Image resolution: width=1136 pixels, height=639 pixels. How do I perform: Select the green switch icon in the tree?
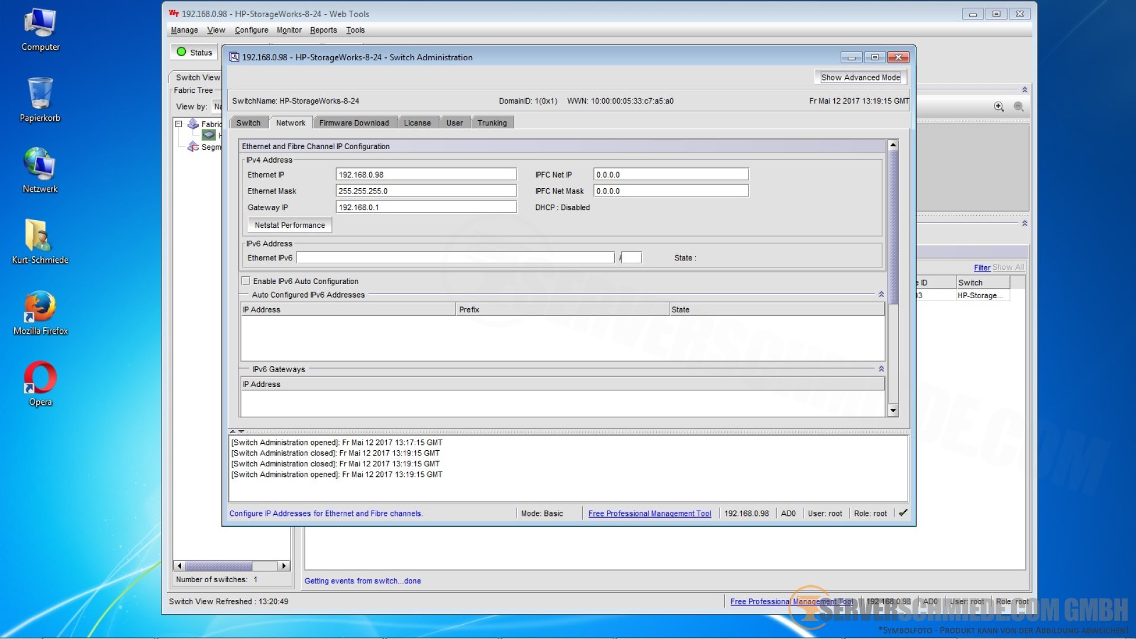point(208,135)
